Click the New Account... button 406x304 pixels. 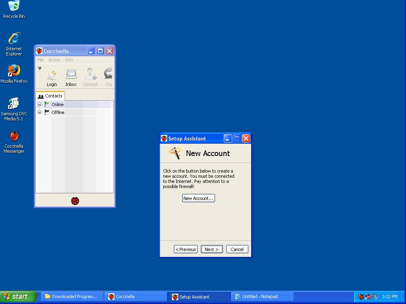click(198, 198)
